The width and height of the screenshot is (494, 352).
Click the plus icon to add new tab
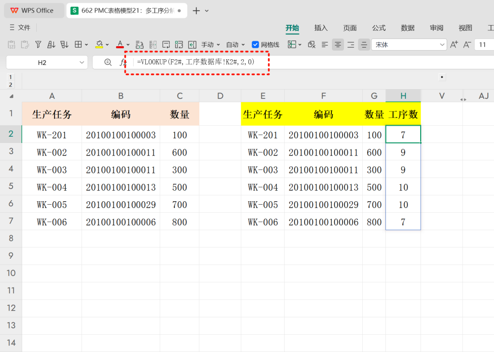tap(196, 11)
